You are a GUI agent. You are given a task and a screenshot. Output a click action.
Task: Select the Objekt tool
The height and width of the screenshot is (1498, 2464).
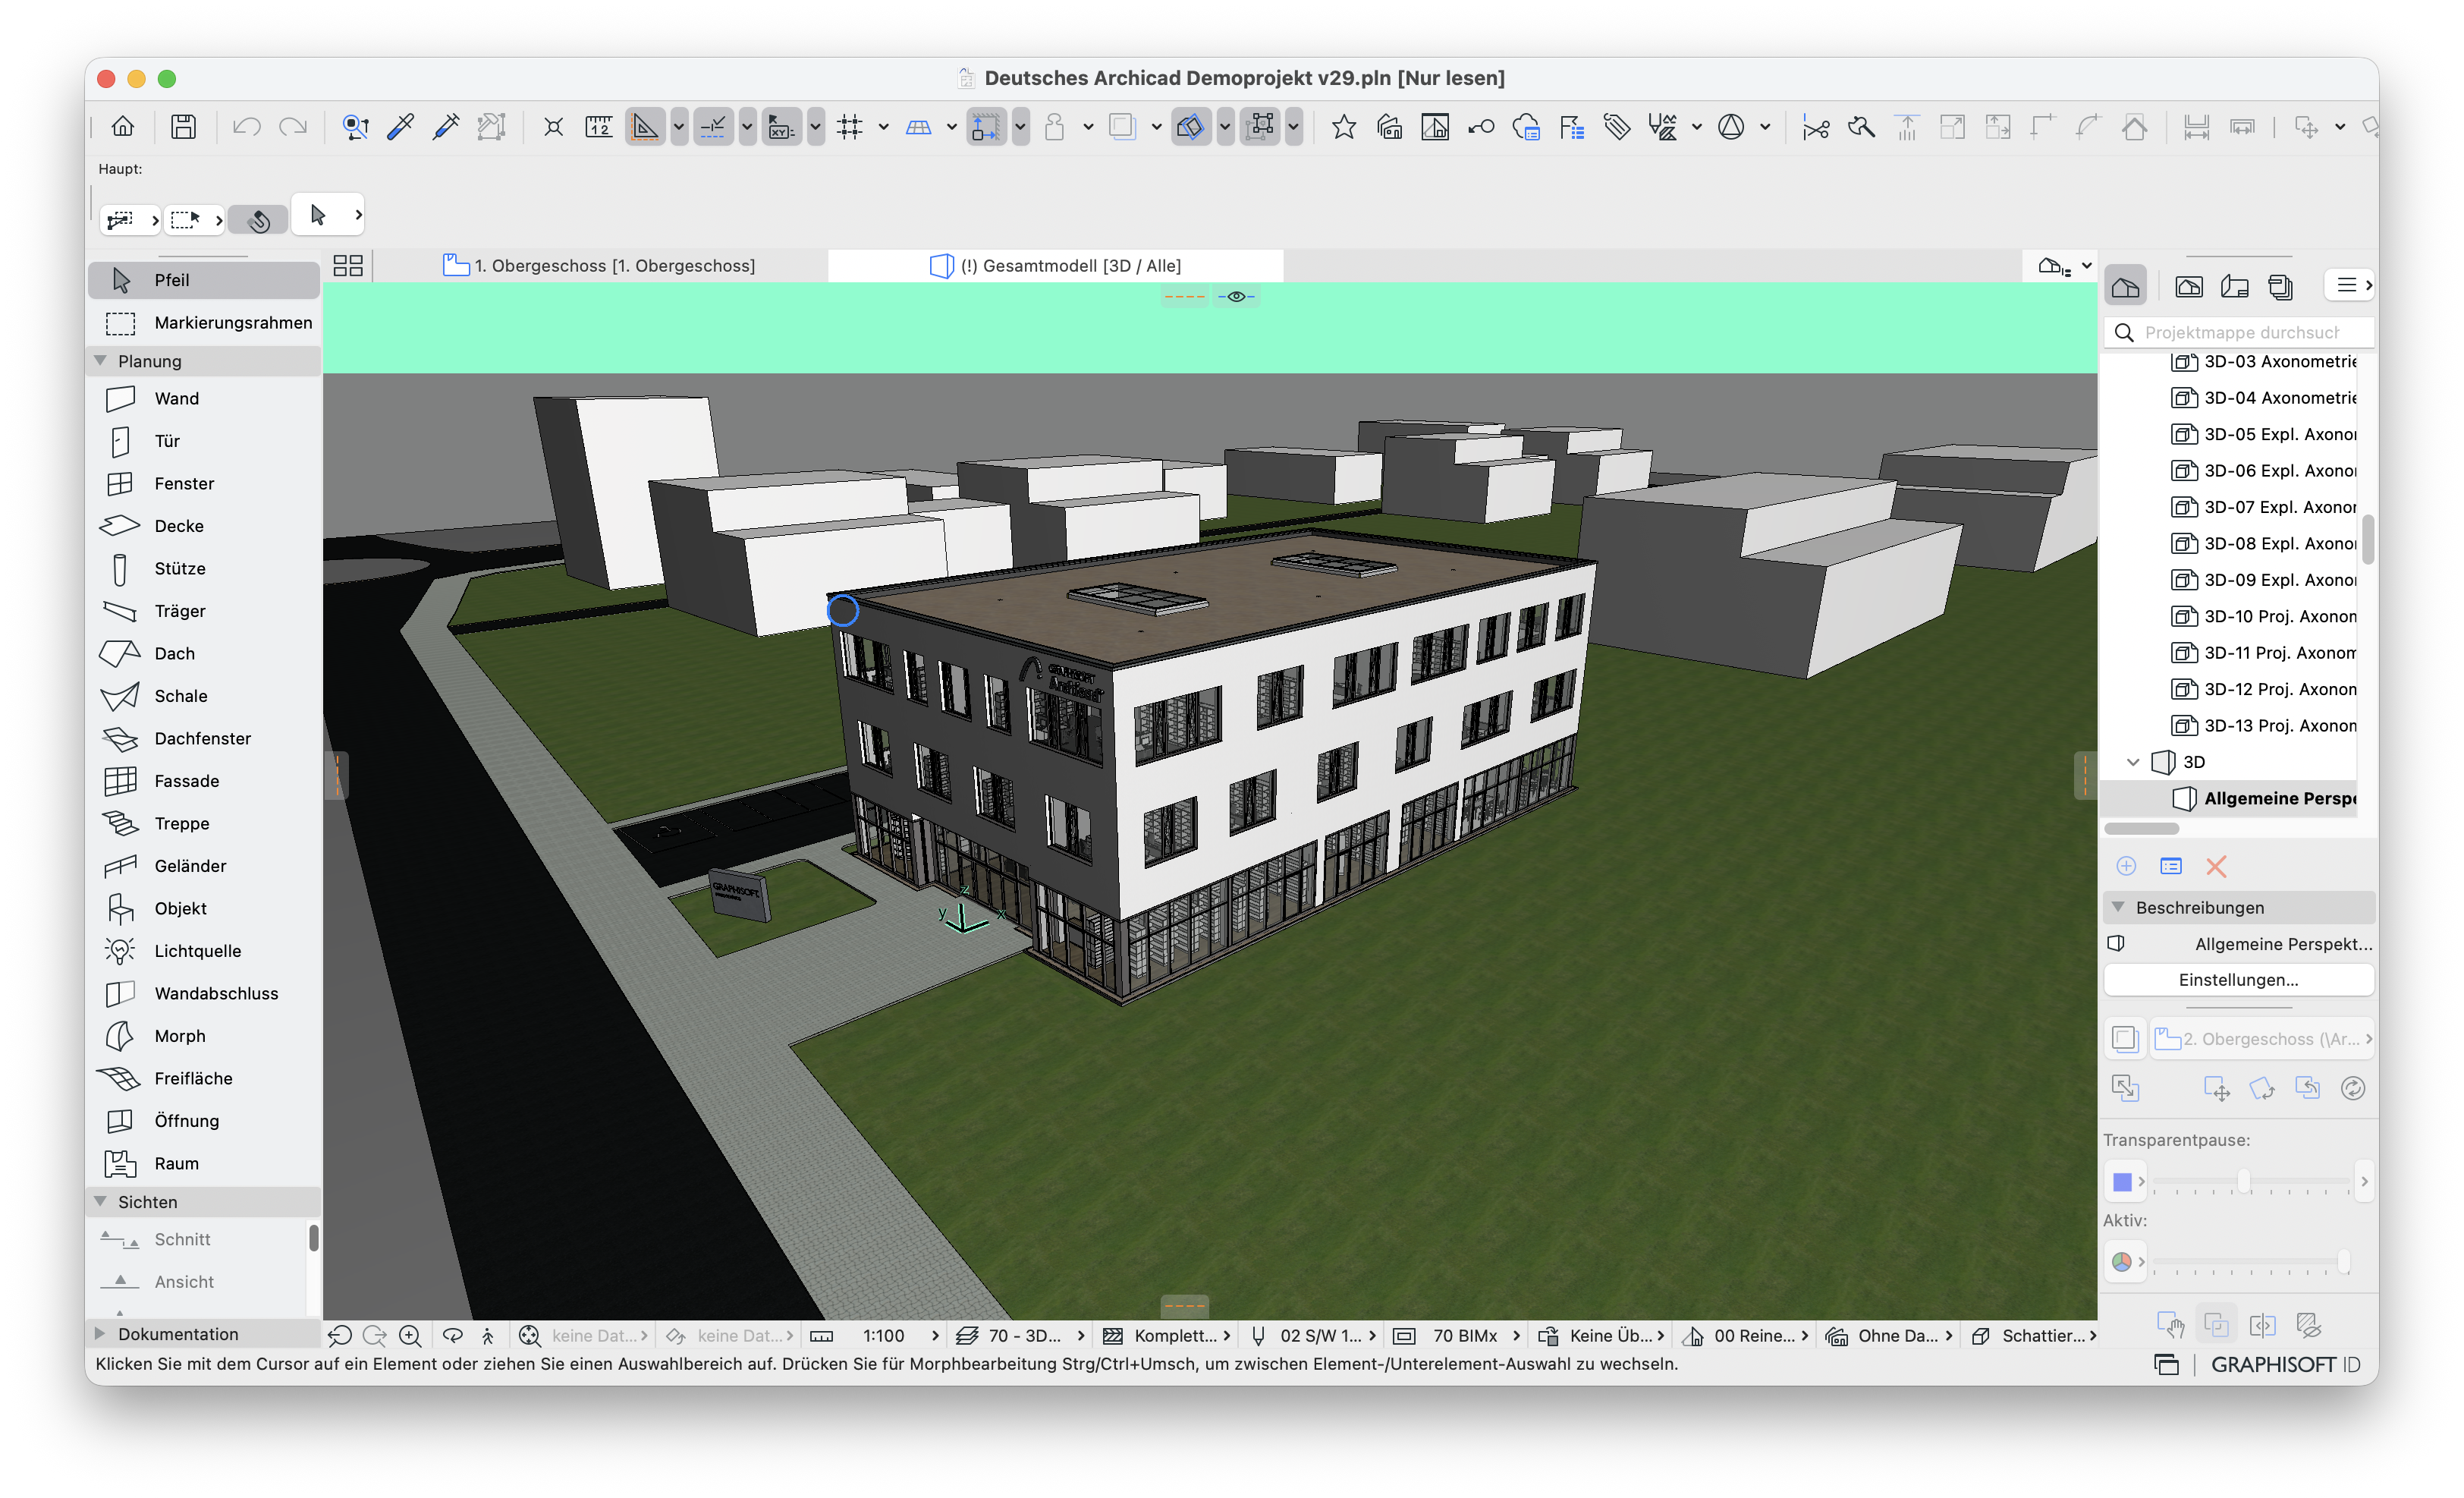click(x=204, y=908)
